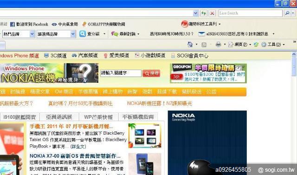Click the 查介紹 magnifier icon

(83, 34)
